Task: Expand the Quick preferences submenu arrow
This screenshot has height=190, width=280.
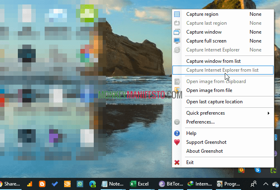Action: pyautogui.click(x=268, y=113)
